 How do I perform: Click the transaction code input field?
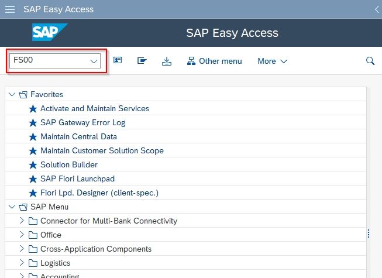click(x=55, y=61)
